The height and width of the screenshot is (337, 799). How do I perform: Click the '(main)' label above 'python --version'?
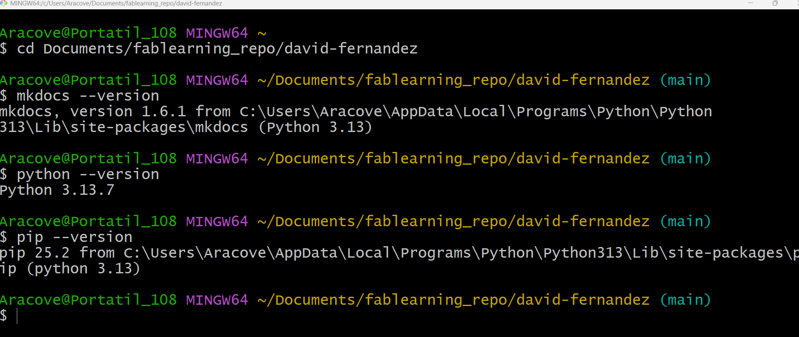coord(685,159)
